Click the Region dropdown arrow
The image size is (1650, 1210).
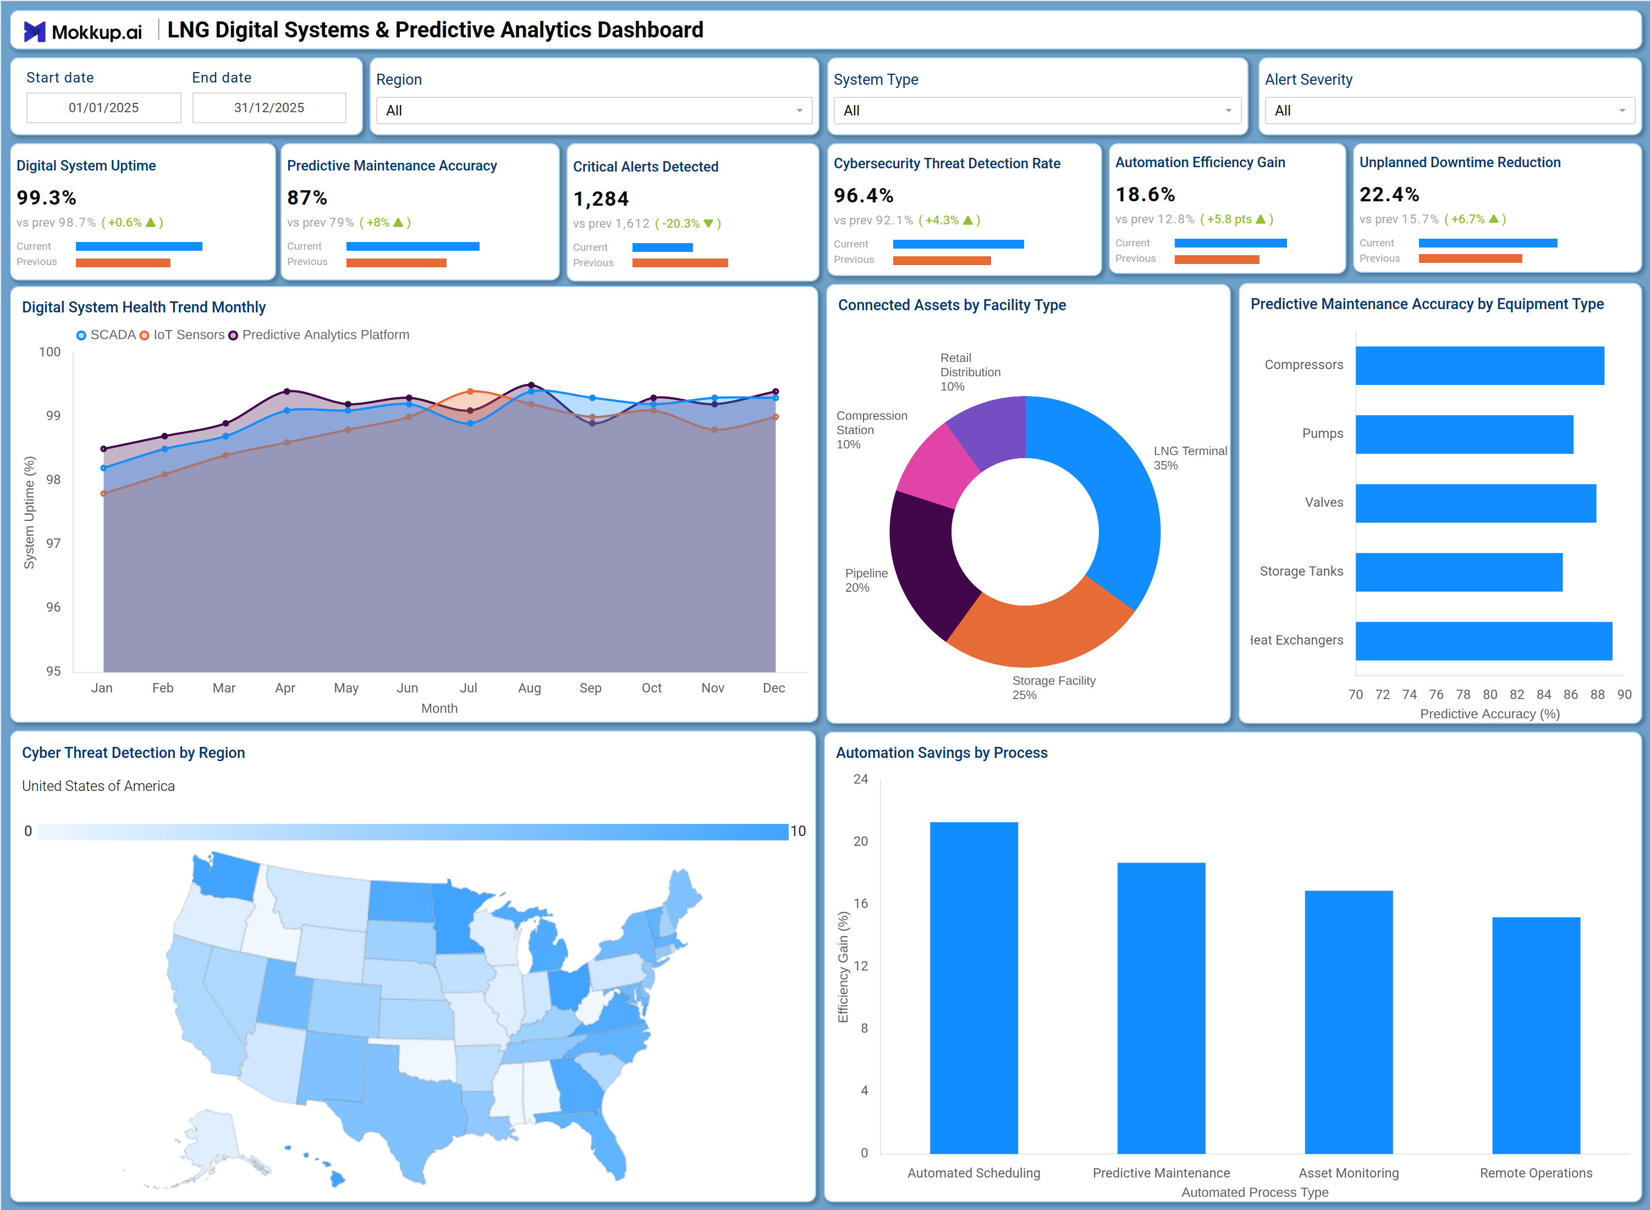tap(799, 111)
